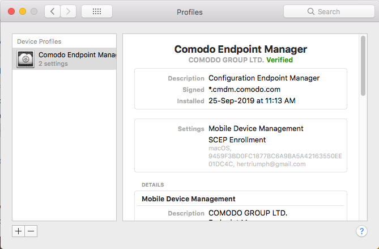
Task: Click the Configuration Endpoint Manager description
Action: [x=264, y=78]
